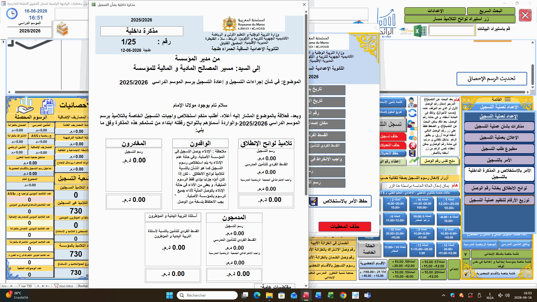Open Excel from the taskbar
This screenshot has width=537, height=302.
tap(331, 295)
